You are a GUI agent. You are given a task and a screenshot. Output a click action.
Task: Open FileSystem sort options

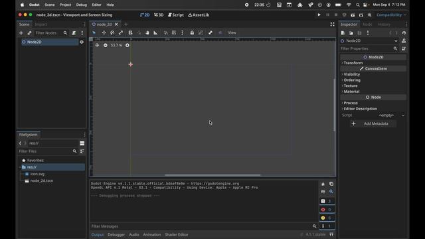point(82,151)
